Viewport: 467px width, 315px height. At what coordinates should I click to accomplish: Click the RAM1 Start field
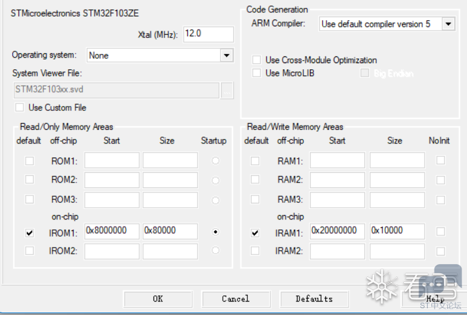pyautogui.click(x=337, y=161)
